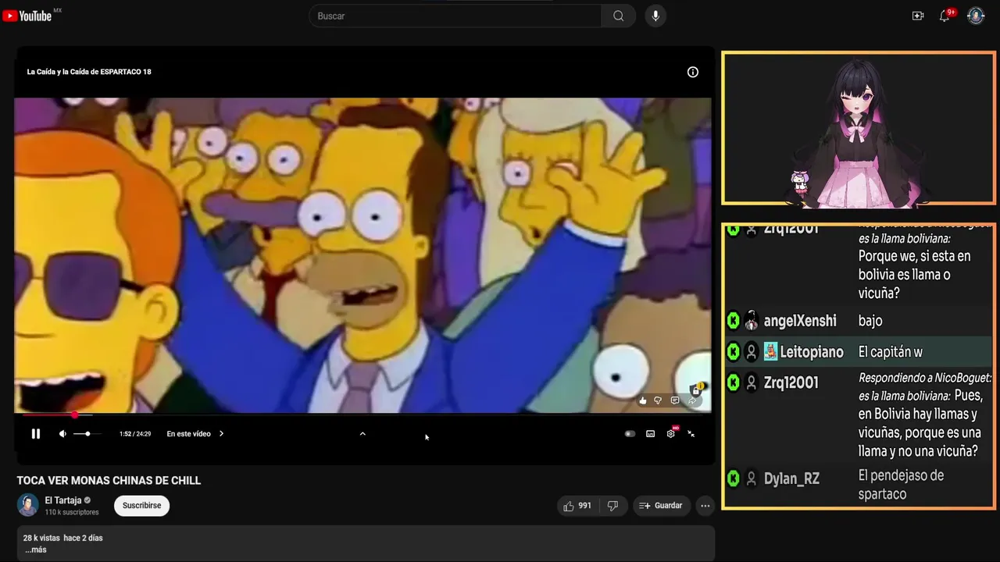
Task: Click angelXenshi's small avatar in chat
Action: [x=751, y=321]
